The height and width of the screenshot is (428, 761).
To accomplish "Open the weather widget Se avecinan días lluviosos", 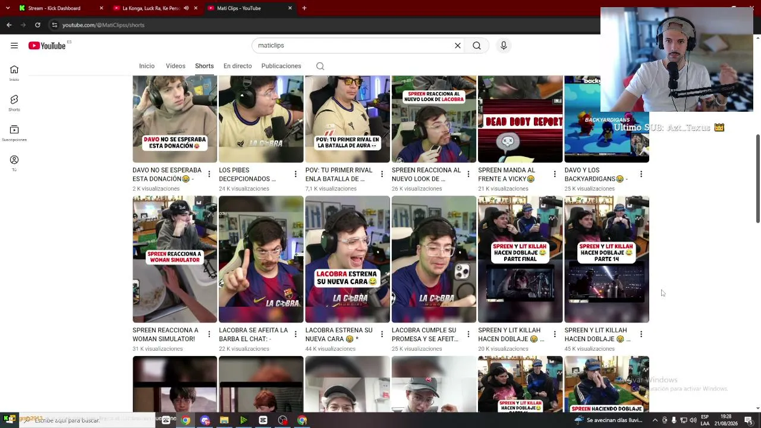I will [x=609, y=420].
